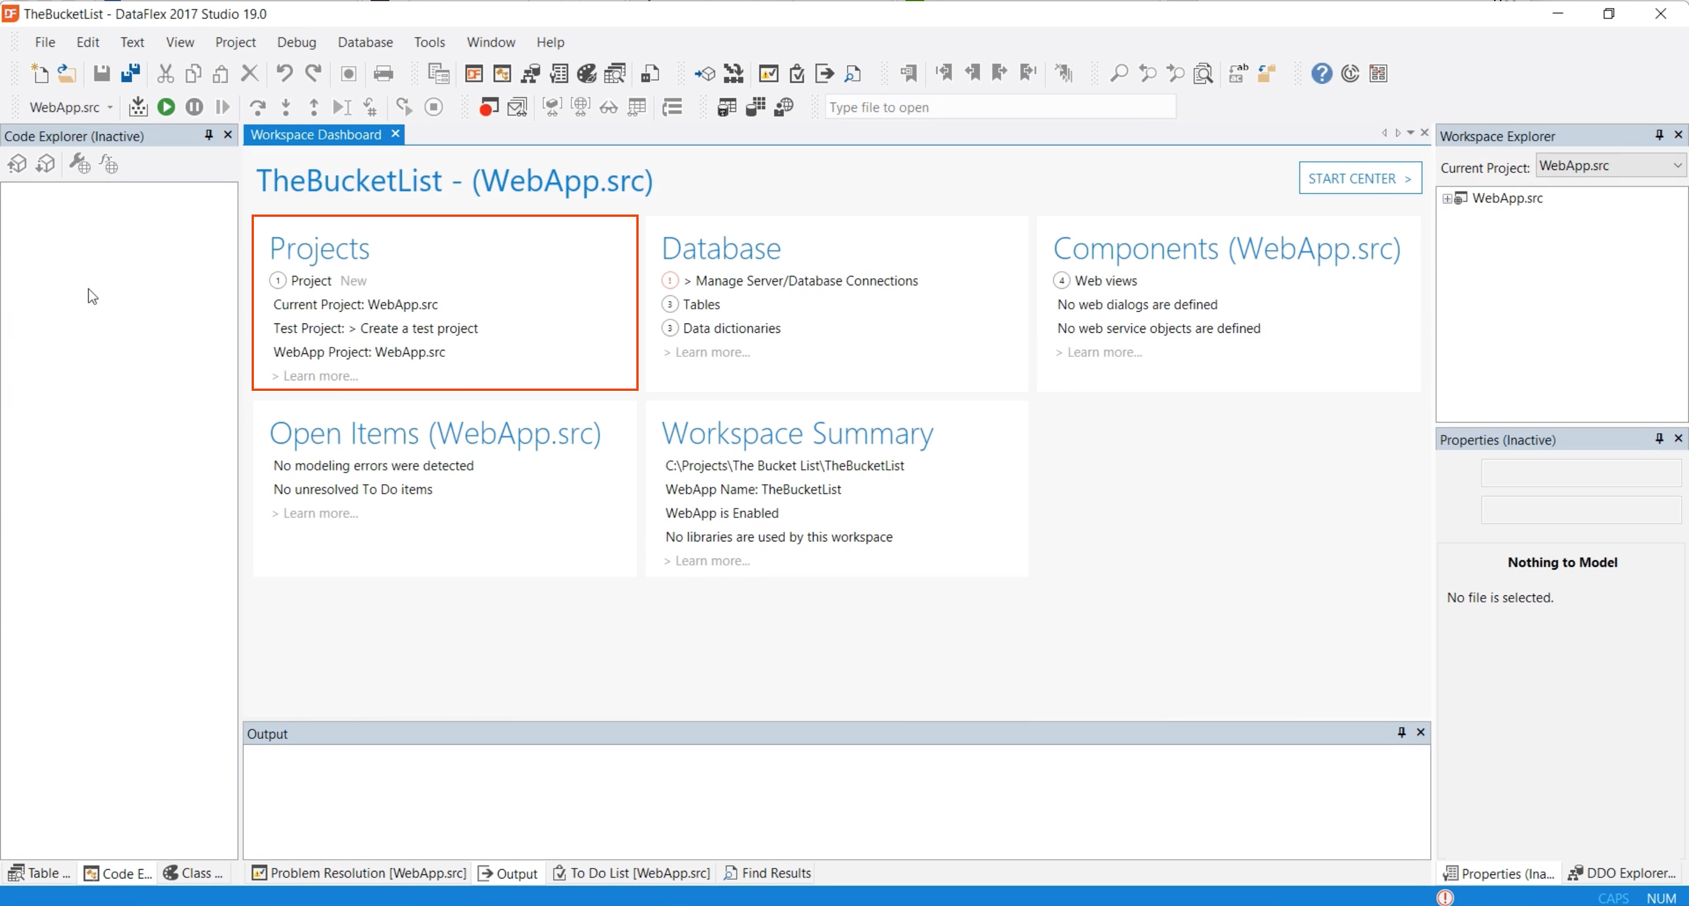Toggle pin on Code Explorer panel
Screen dimensions: 1689x906
click(x=209, y=135)
